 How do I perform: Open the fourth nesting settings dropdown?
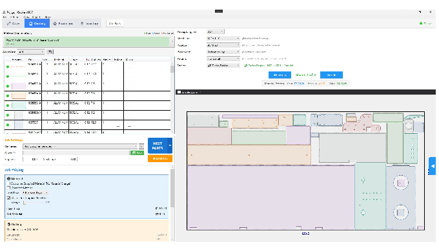click(x=223, y=52)
